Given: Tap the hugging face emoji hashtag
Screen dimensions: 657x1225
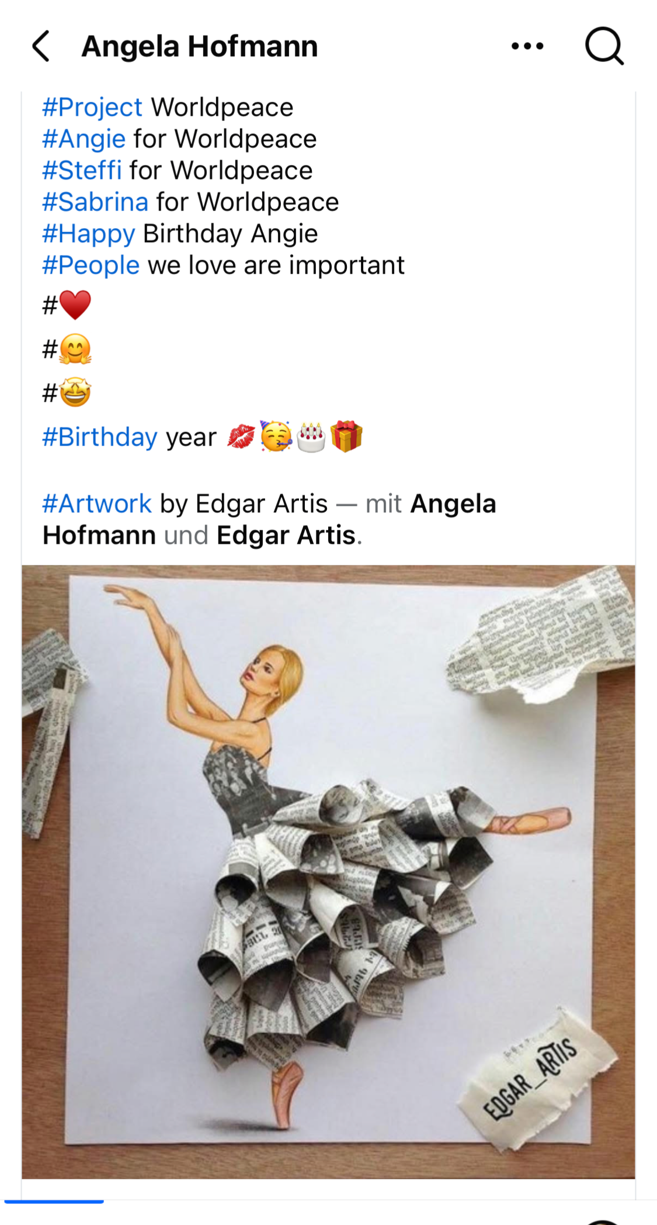Looking at the screenshot, I should 67,349.
